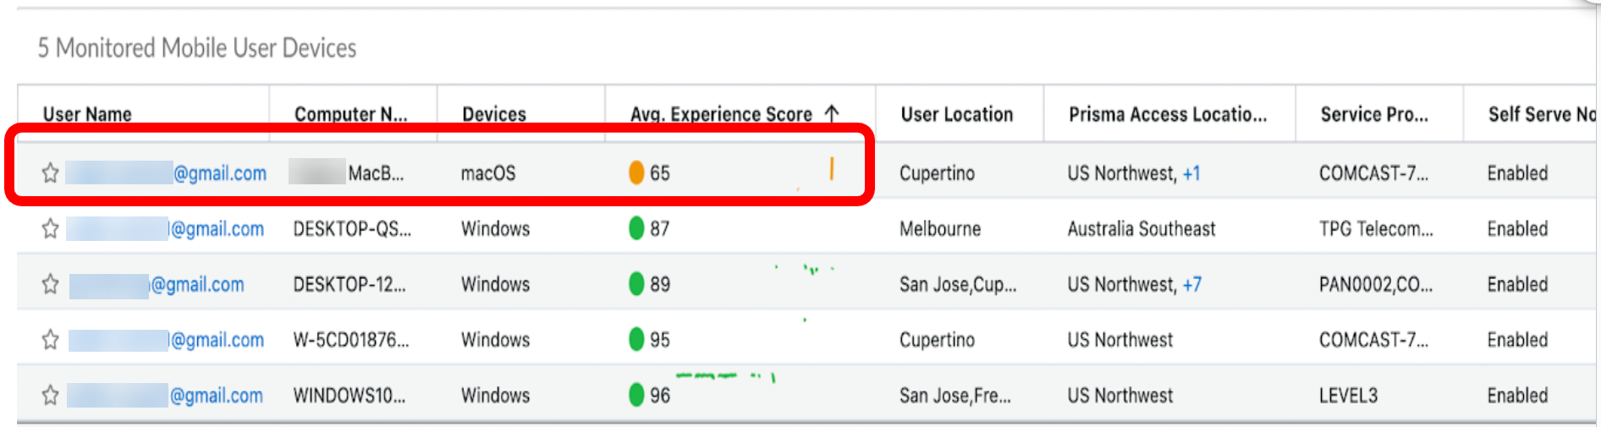Expand the +7 locations link for San Jose
The image size is (1601, 427).
[1191, 284]
